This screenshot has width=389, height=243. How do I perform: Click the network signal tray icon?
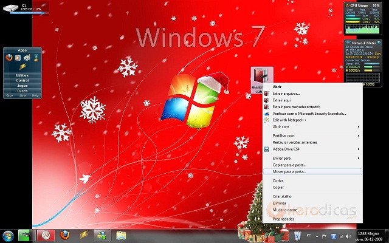342,236
